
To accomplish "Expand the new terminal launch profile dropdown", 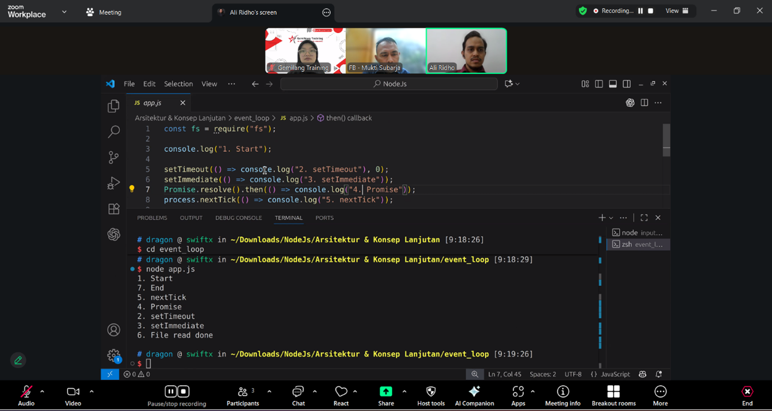I will point(611,218).
